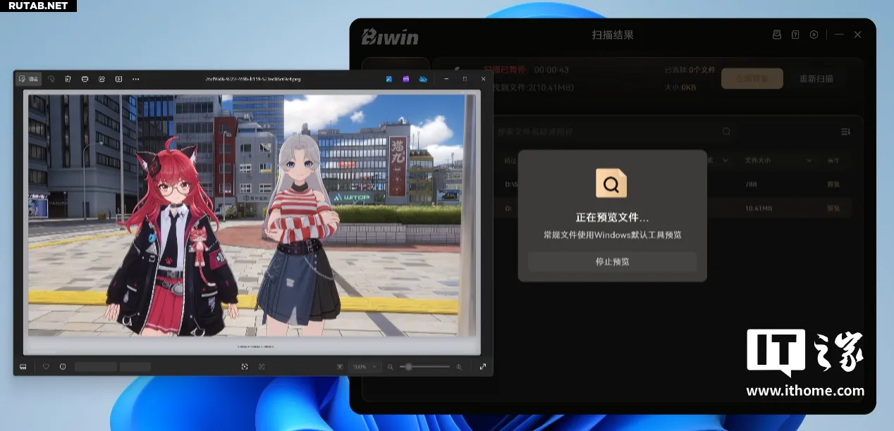Click 重新扫描 to rescan
This screenshot has height=431, width=894.
pos(816,78)
